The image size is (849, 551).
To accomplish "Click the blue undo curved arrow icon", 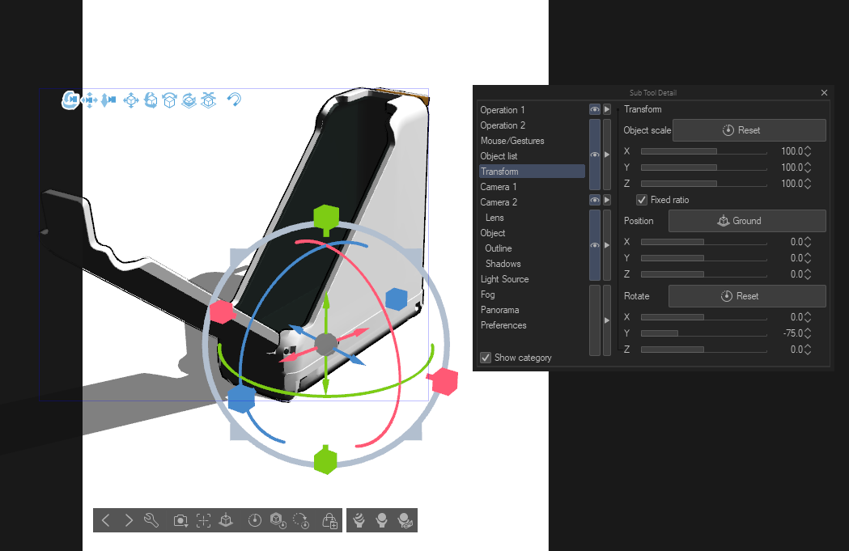I will pyautogui.click(x=234, y=100).
